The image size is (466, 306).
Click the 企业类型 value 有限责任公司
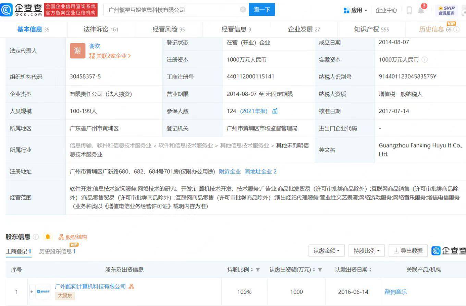pos(101,94)
